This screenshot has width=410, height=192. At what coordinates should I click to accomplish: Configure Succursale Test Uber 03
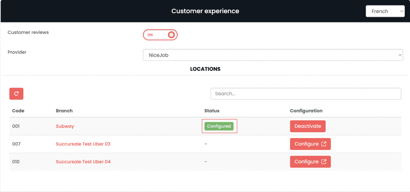310,144
